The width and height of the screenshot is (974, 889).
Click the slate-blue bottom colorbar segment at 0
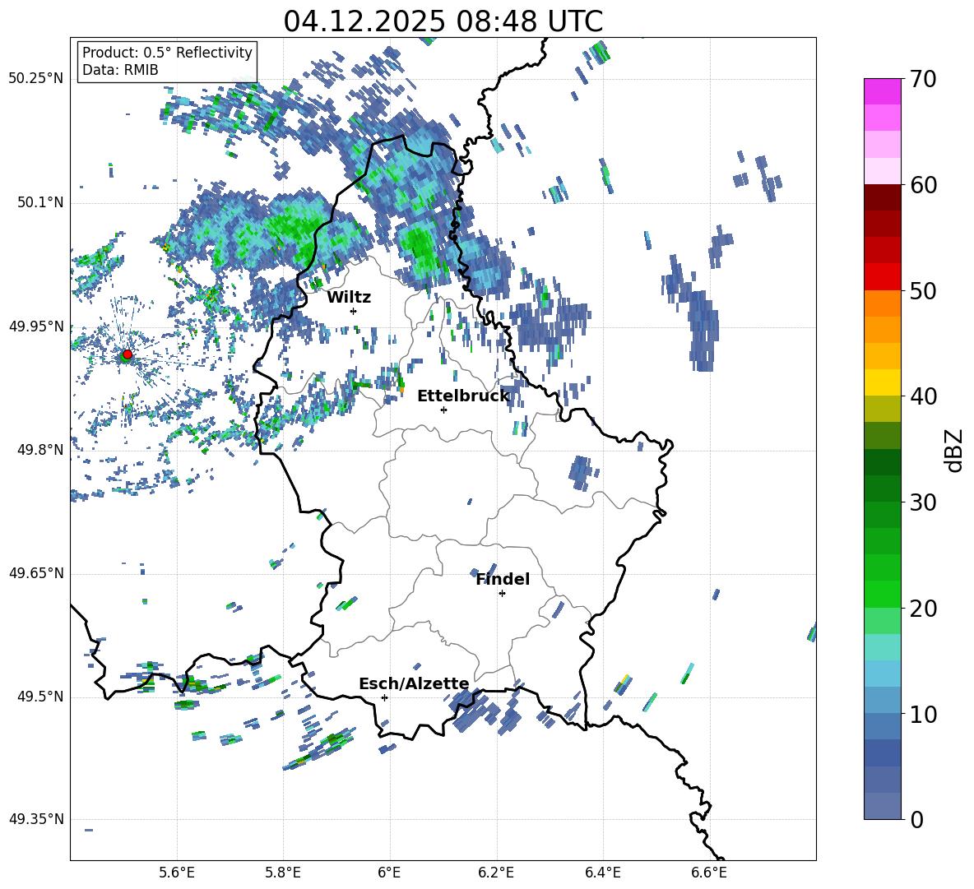[882, 807]
